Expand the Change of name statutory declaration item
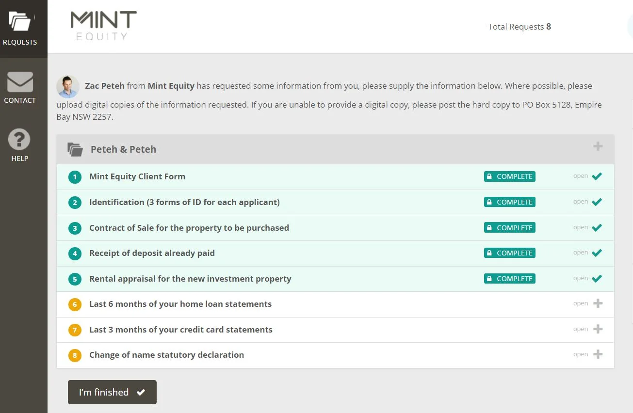This screenshot has width=633, height=413. [x=598, y=354]
